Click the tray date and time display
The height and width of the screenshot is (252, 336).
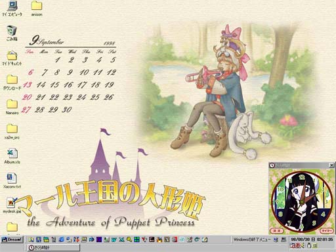[x=312, y=240]
